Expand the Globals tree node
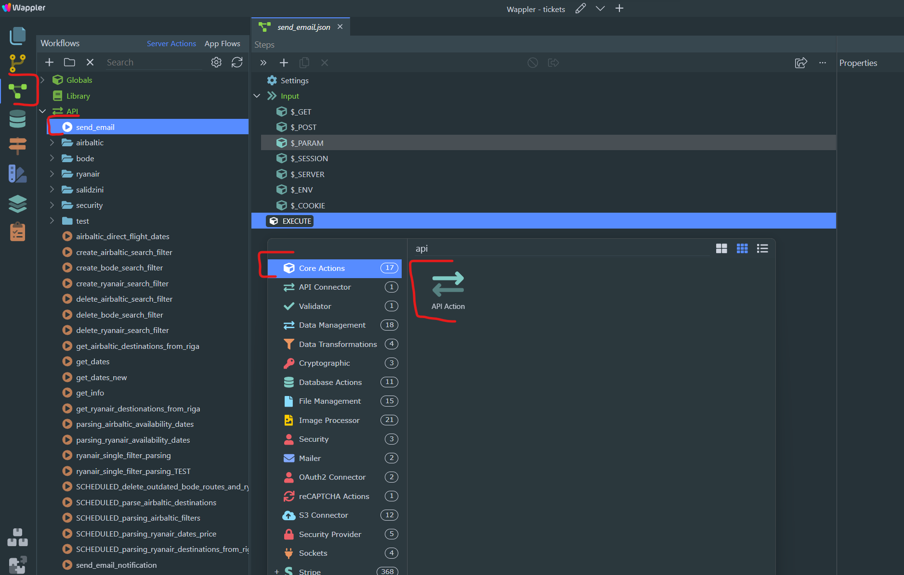Image resolution: width=904 pixels, height=575 pixels. [43, 80]
